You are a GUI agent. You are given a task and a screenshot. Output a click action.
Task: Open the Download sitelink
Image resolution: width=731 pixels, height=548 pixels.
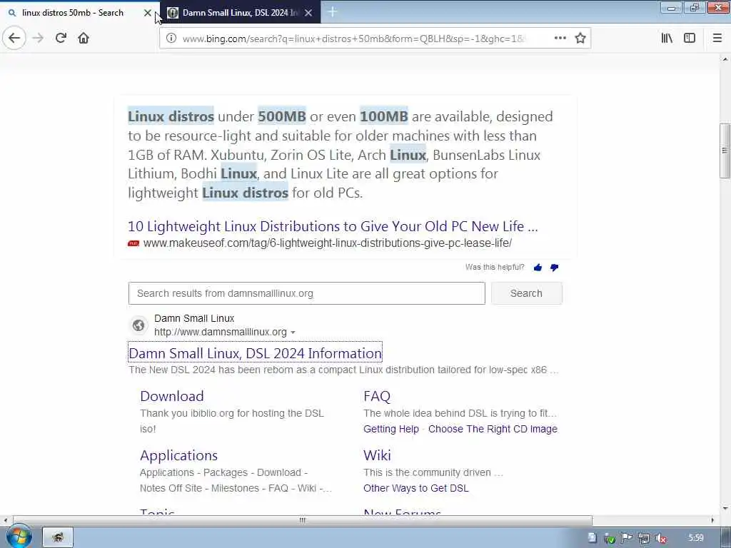(172, 396)
